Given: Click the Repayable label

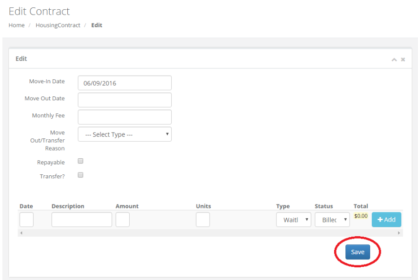Looking at the screenshot, I should (51, 162).
